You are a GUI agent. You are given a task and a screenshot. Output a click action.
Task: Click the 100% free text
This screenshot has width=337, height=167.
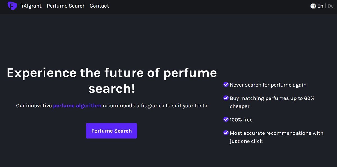tap(241, 120)
